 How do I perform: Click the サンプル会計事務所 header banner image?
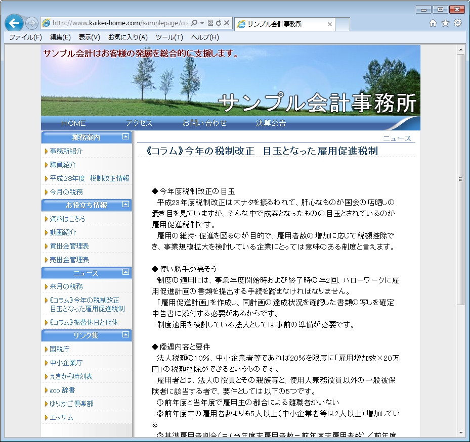[231, 80]
